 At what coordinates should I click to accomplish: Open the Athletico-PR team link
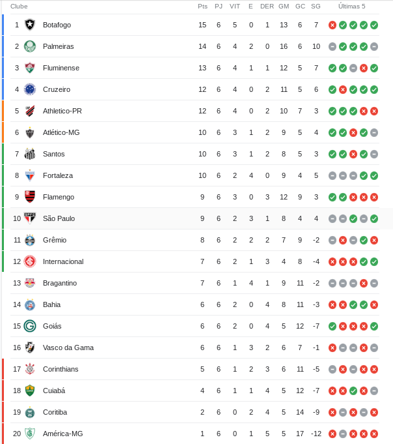62,111
